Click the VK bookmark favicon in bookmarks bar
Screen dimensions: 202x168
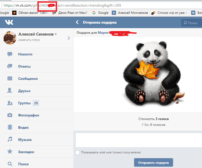point(193,13)
